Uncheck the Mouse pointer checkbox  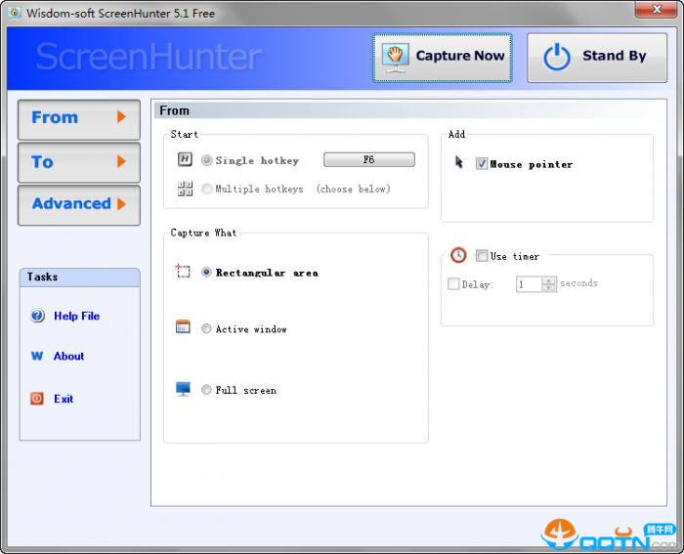[482, 164]
